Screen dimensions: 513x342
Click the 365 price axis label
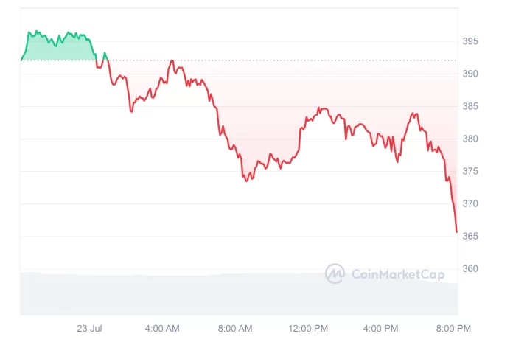pyautogui.click(x=470, y=236)
